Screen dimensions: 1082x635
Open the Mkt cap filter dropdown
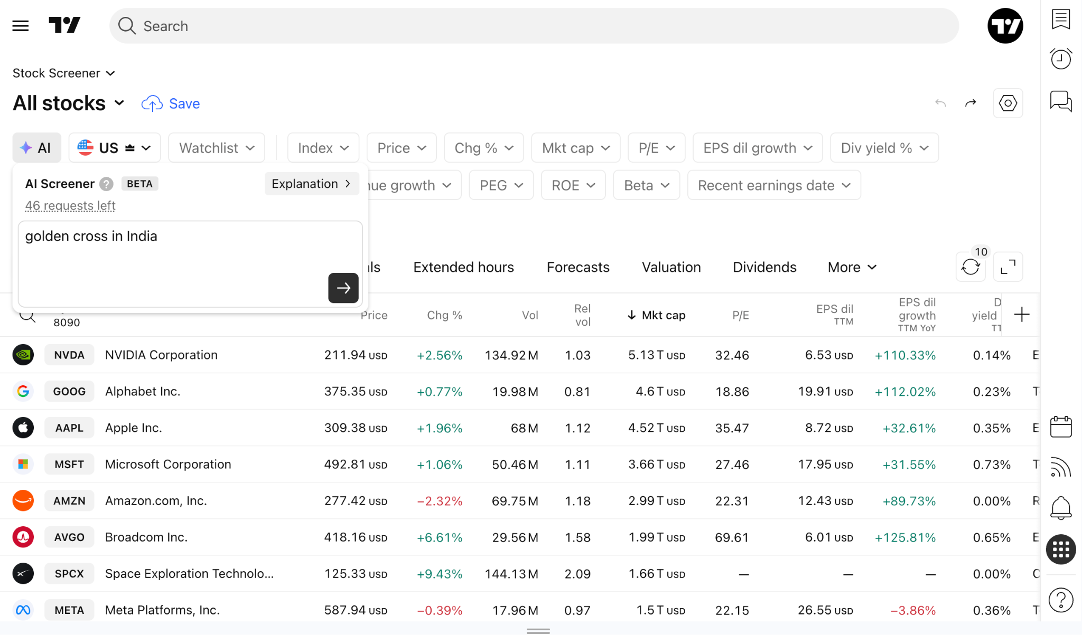pos(576,148)
